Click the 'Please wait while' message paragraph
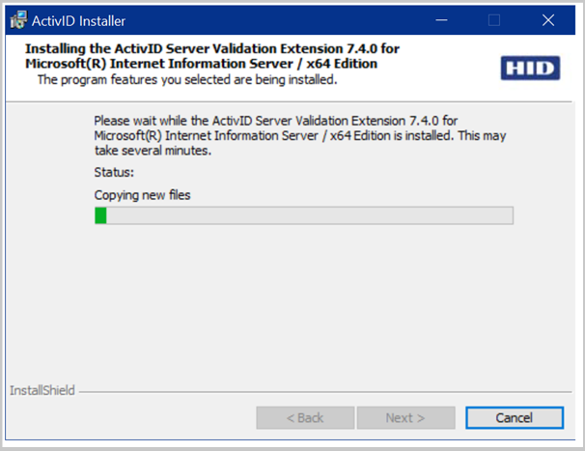585x451 pixels. (x=299, y=135)
